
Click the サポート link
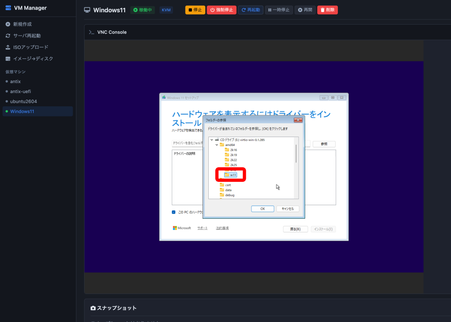click(203, 228)
